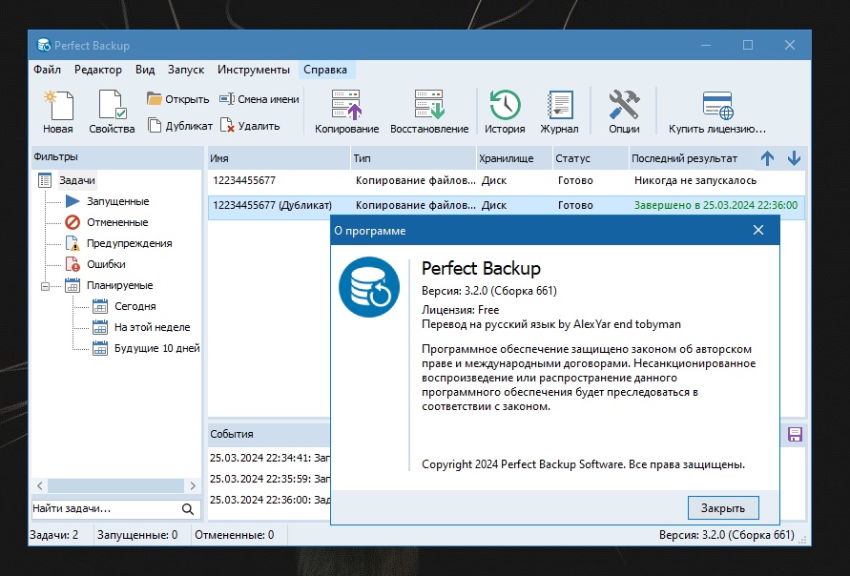This screenshot has height=576, width=850.
Task: Click the Закрыть button in dialog
Action: pyautogui.click(x=723, y=508)
